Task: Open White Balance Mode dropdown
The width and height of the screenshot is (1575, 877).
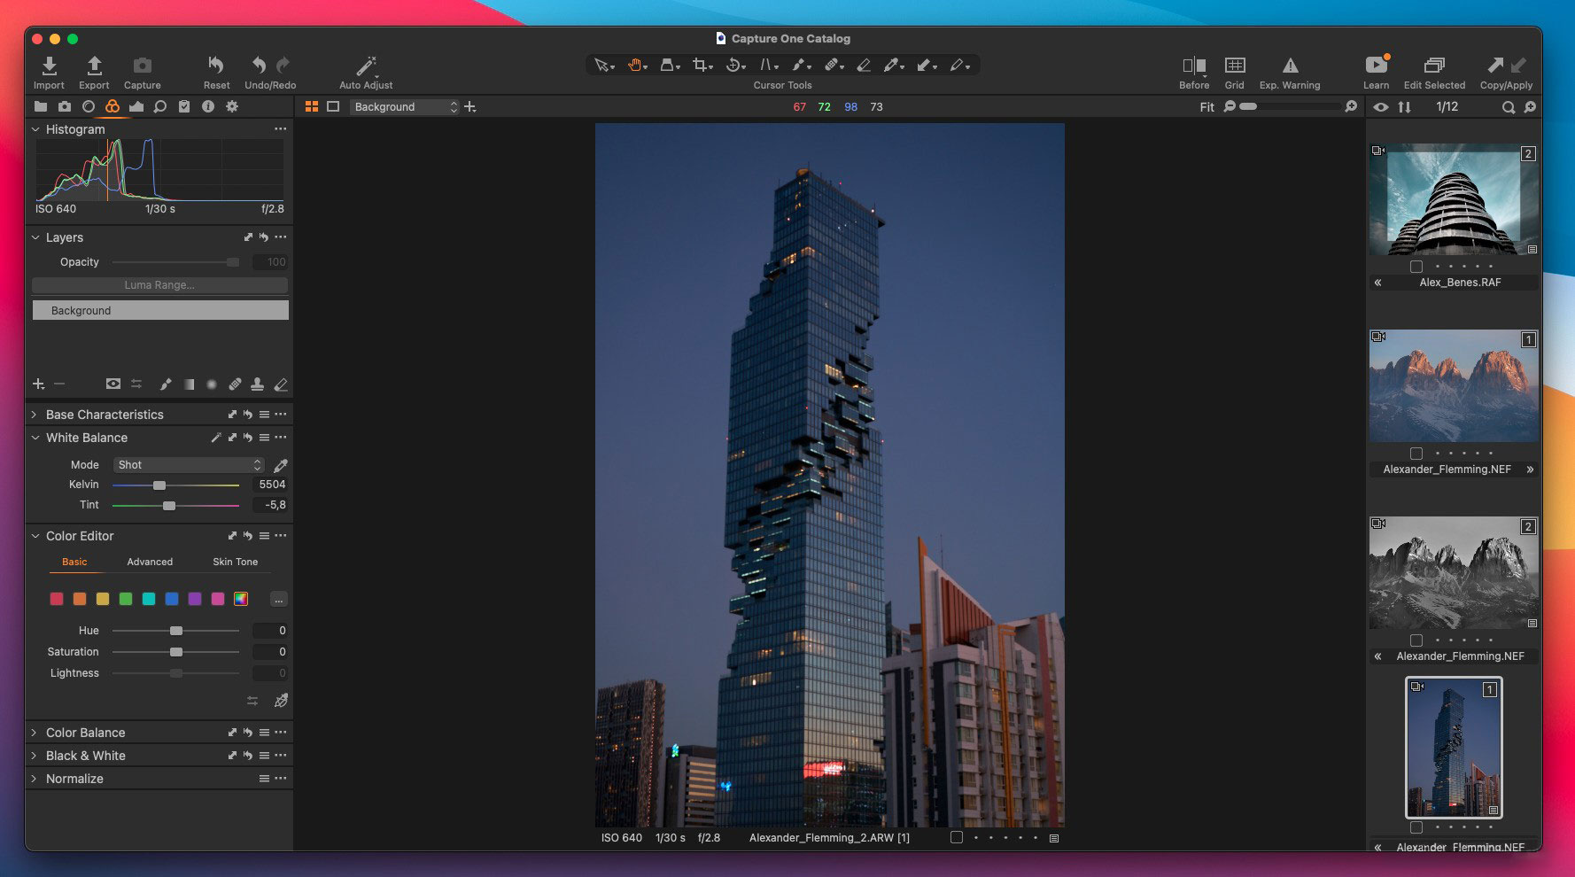Action: [188, 465]
